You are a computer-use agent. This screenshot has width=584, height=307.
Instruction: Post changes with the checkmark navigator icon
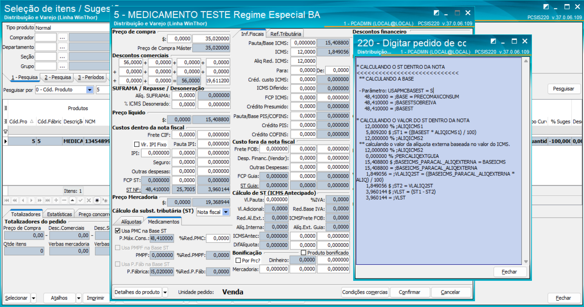(81, 200)
